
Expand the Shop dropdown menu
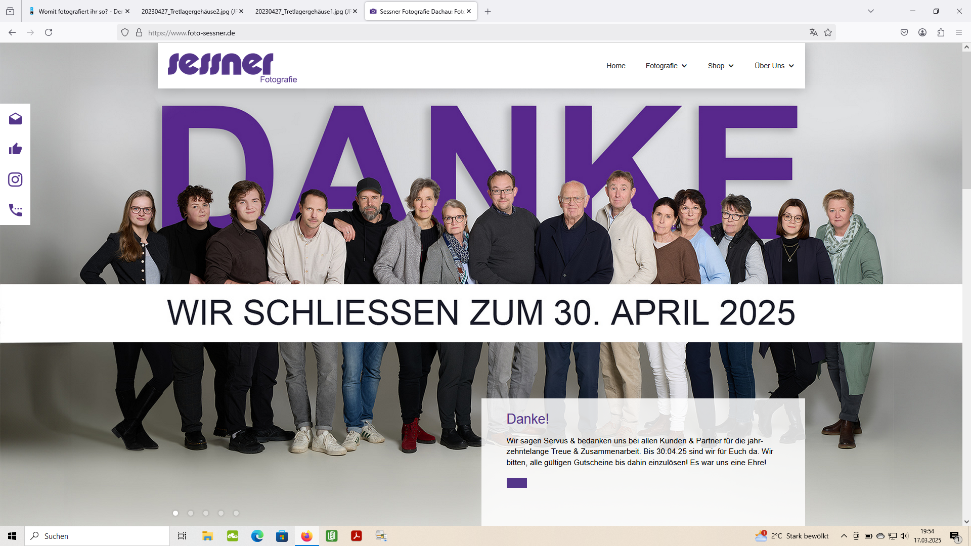(721, 66)
